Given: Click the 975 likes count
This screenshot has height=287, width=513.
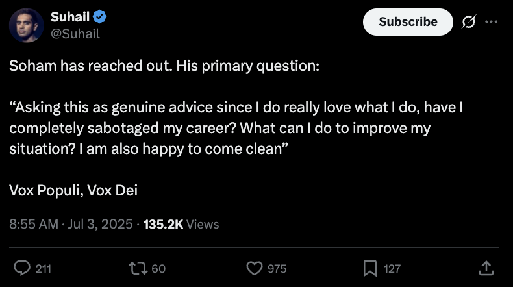Looking at the screenshot, I should (x=277, y=268).
